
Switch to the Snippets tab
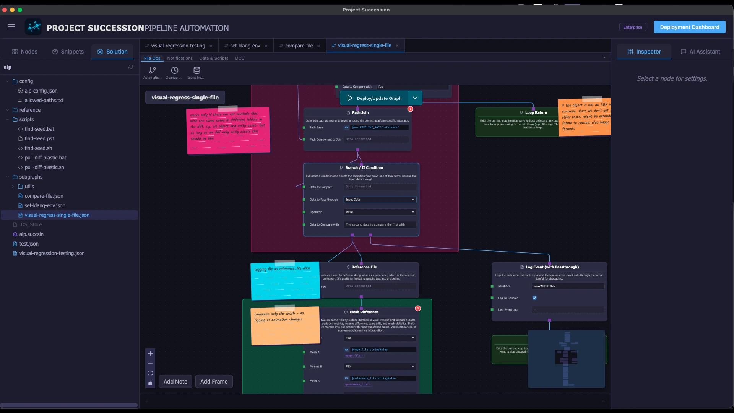(x=68, y=52)
